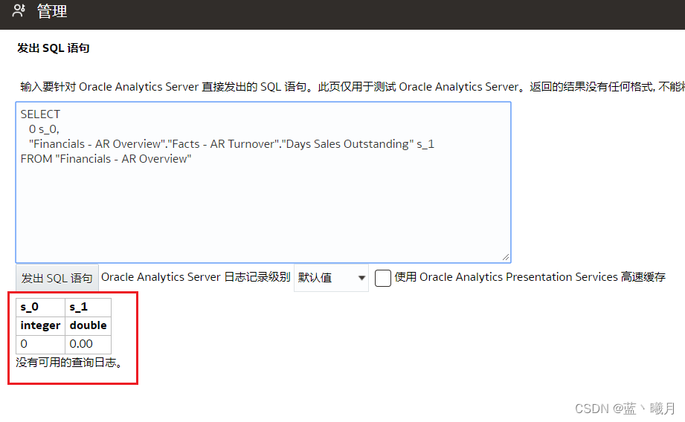Click the double data type cell
Viewport: 685px width, 422px height.
[x=89, y=325]
